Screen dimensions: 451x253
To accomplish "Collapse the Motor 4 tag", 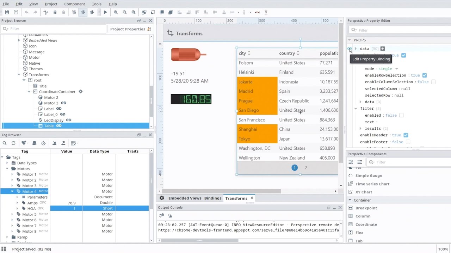I will (x=12, y=191).
